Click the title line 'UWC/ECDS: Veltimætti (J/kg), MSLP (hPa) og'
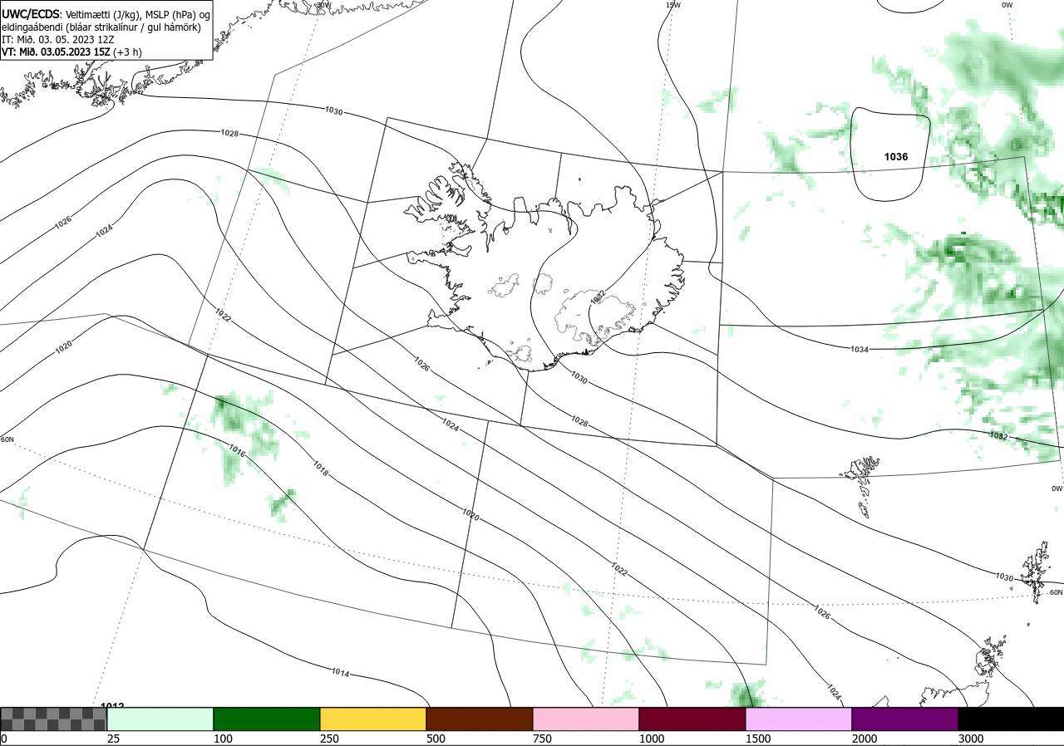The width and height of the screenshot is (1064, 746). coord(106,14)
